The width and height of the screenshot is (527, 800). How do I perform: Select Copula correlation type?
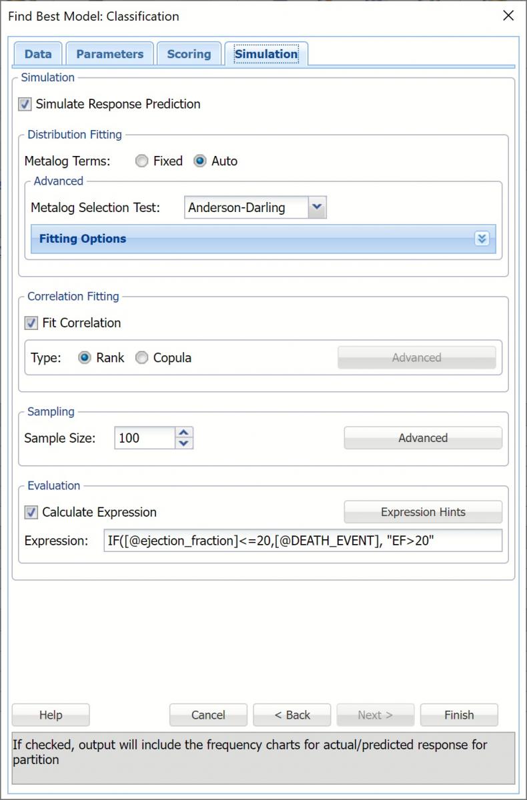(x=142, y=357)
